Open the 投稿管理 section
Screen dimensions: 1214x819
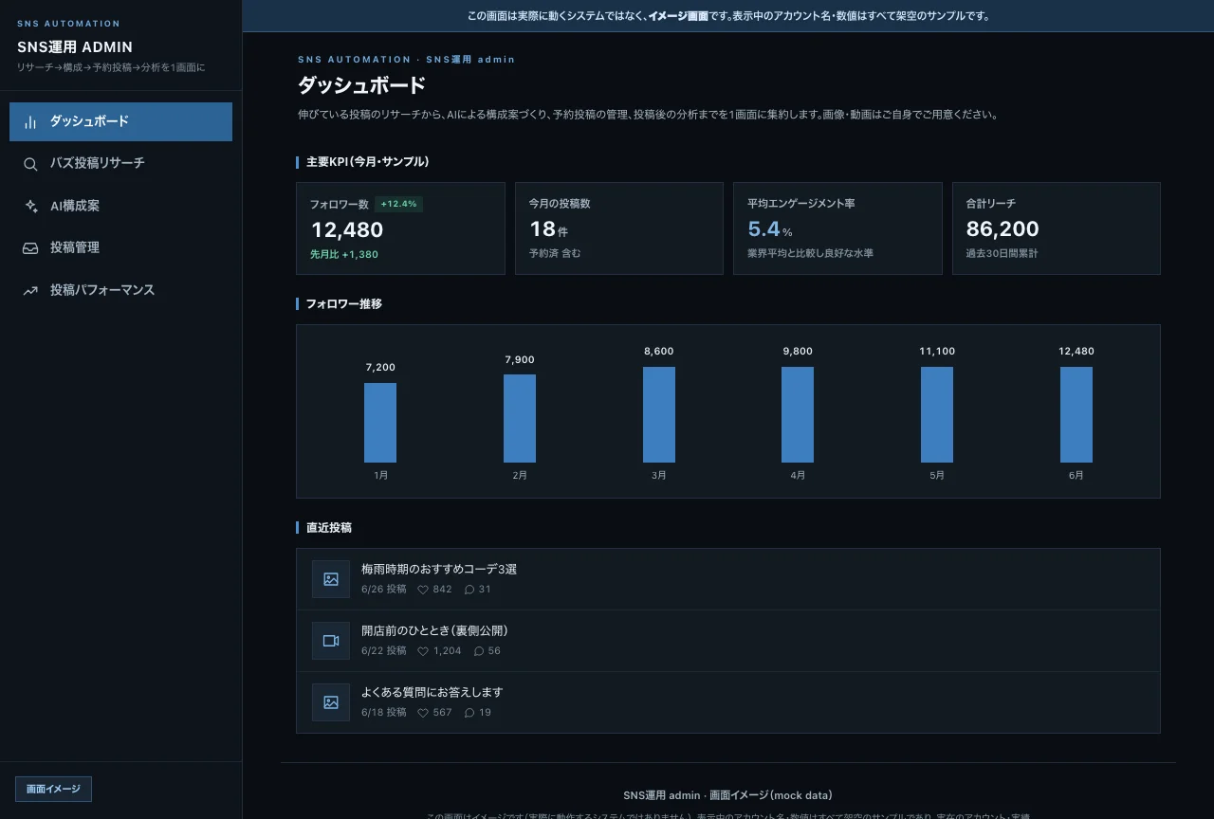[x=120, y=248]
